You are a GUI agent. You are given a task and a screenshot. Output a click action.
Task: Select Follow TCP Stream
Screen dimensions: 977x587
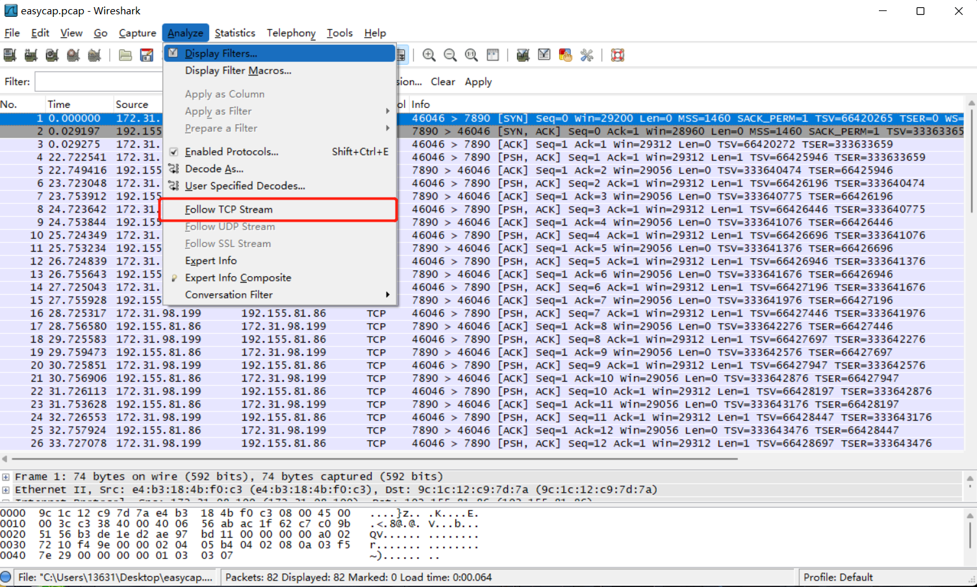point(229,209)
